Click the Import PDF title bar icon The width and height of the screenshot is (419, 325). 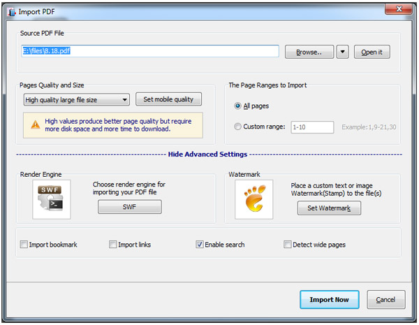point(11,12)
